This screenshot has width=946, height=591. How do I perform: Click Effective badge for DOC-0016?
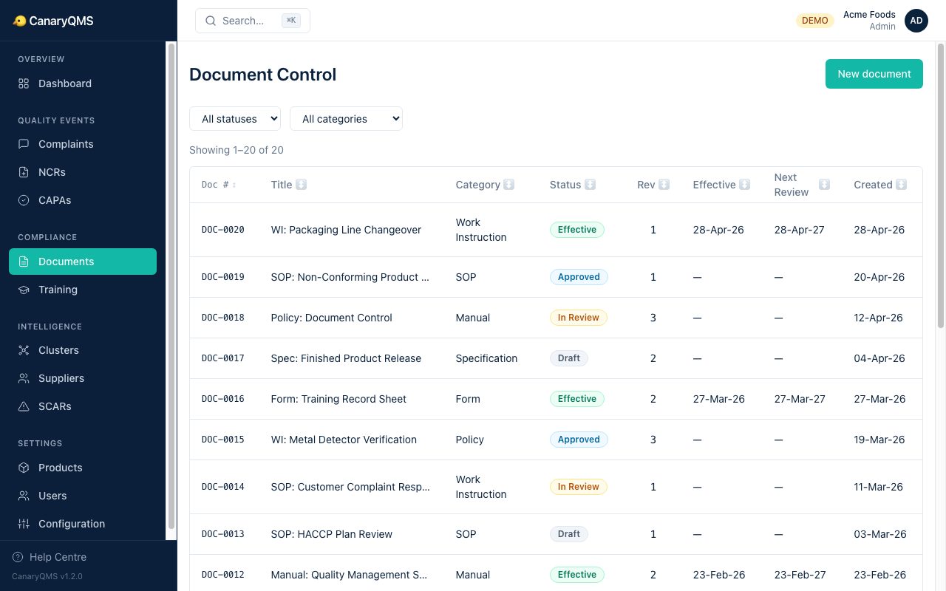point(577,399)
